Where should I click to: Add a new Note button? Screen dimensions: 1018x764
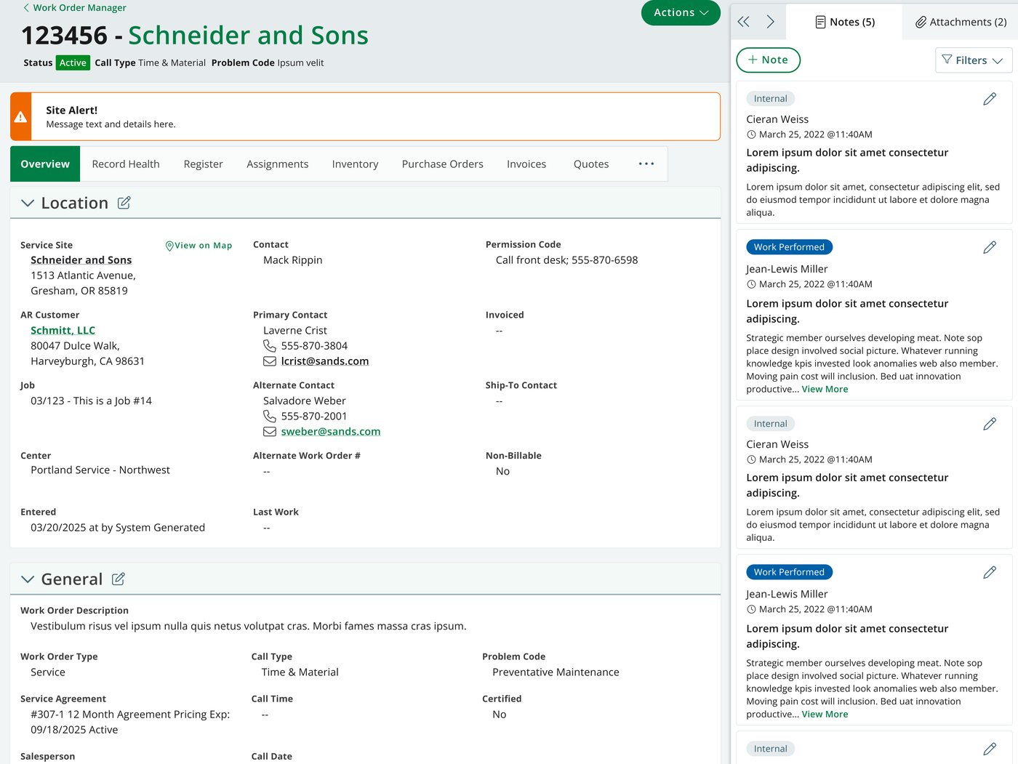coord(769,60)
